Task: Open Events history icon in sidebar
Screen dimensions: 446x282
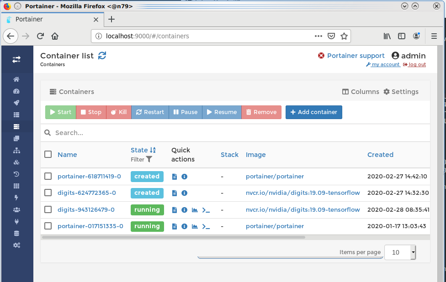Action: [16, 174]
